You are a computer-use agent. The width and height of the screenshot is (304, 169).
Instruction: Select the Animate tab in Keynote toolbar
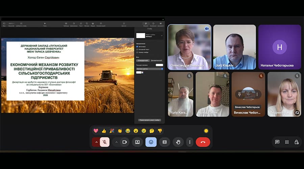click(x=153, y=24)
